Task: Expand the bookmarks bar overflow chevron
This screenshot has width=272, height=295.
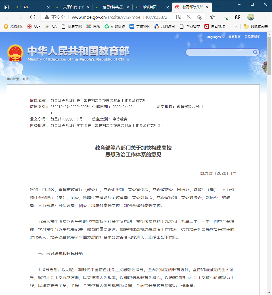Action: click(236, 26)
